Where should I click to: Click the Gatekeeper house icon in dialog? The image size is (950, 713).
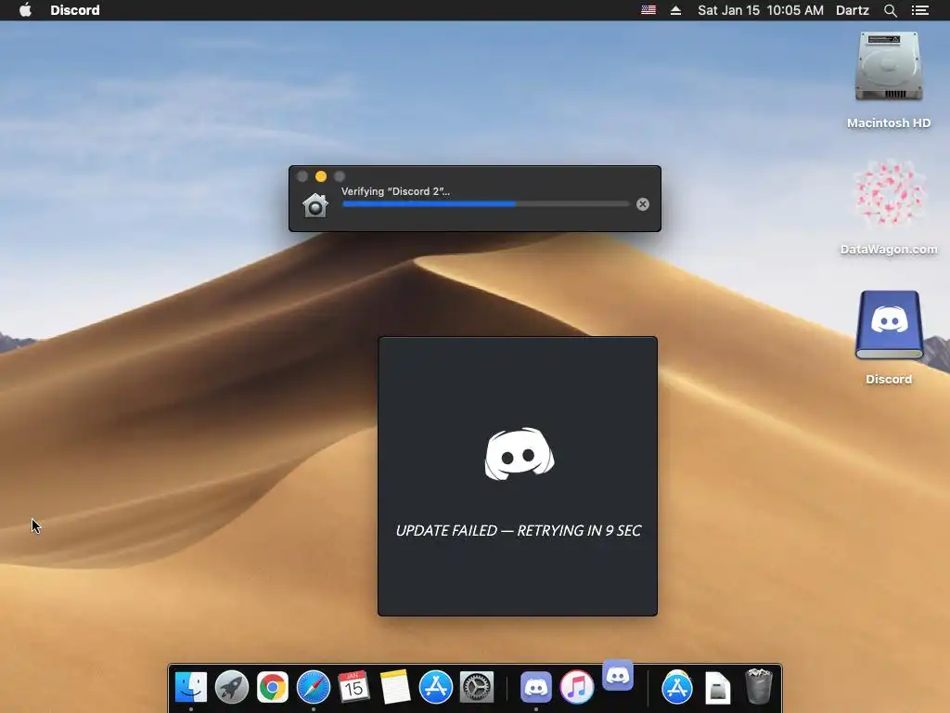[x=315, y=205]
